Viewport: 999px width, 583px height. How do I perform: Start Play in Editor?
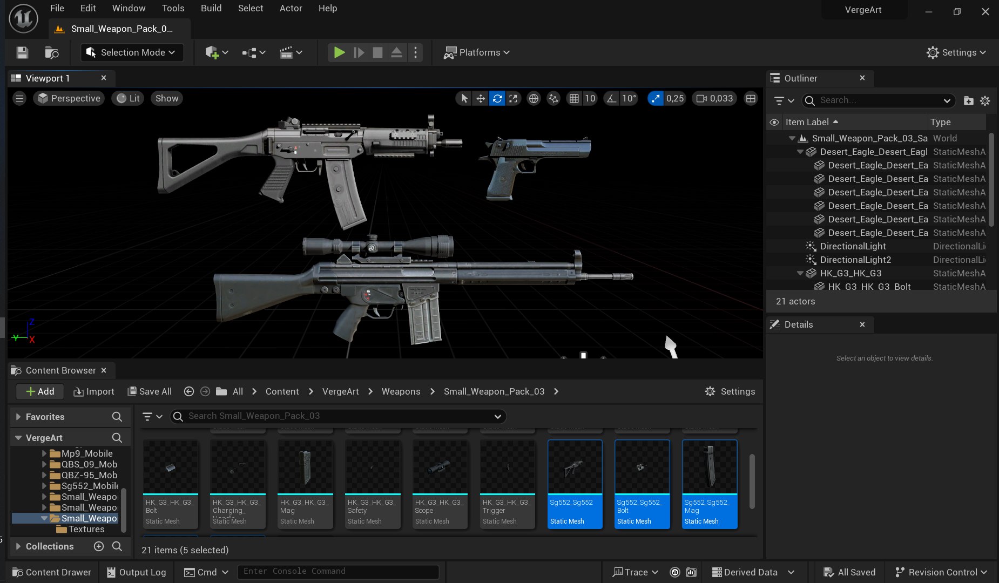(339, 52)
